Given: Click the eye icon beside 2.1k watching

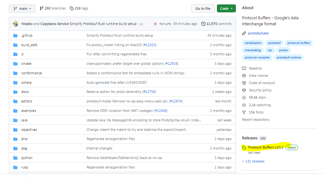Looking at the screenshot, I should click(244, 105).
